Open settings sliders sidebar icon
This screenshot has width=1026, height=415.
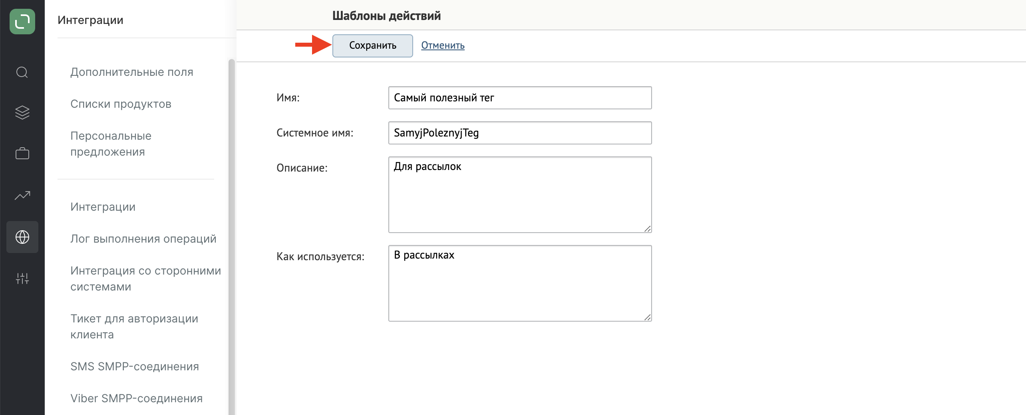[x=22, y=278]
